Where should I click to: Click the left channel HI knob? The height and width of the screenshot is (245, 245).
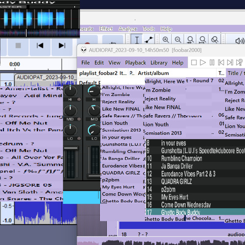[70, 91]
